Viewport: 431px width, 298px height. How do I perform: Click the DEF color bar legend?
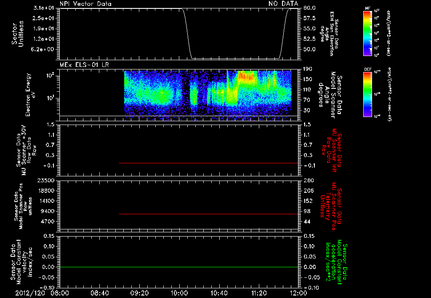(367, 94)
